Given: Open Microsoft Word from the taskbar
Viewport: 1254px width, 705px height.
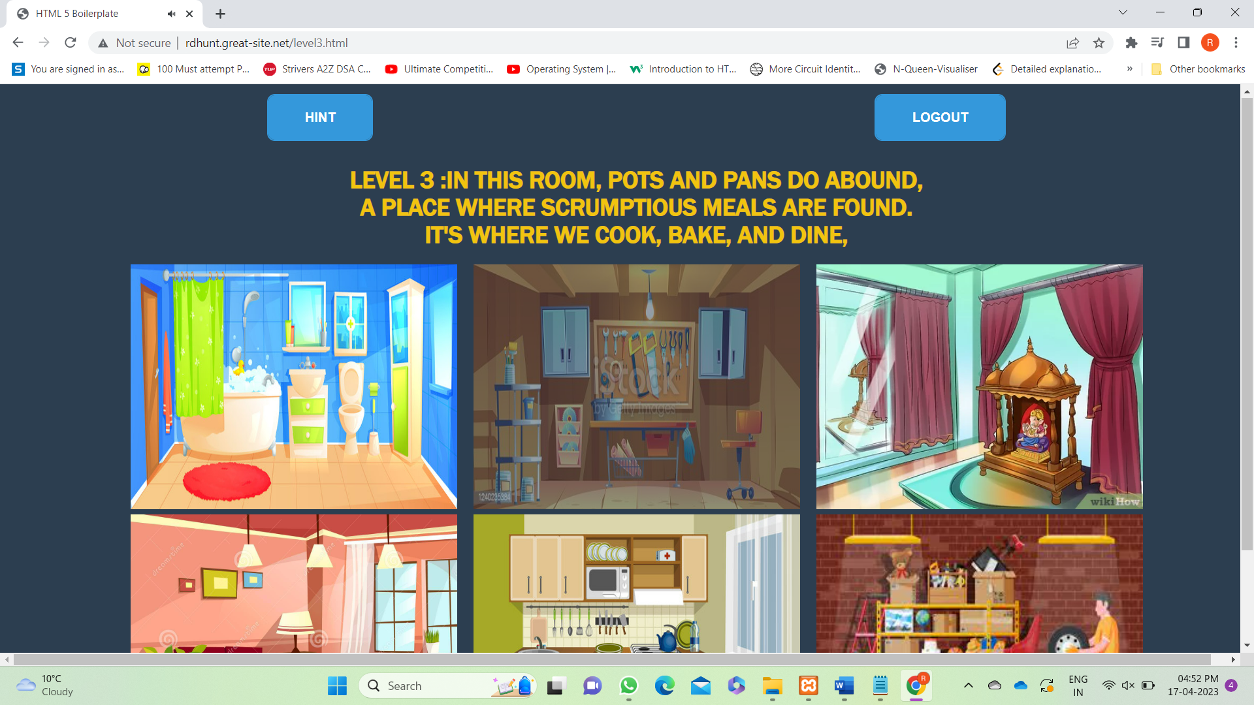Looking at the screenshot, I should click(x=844, y=686).
